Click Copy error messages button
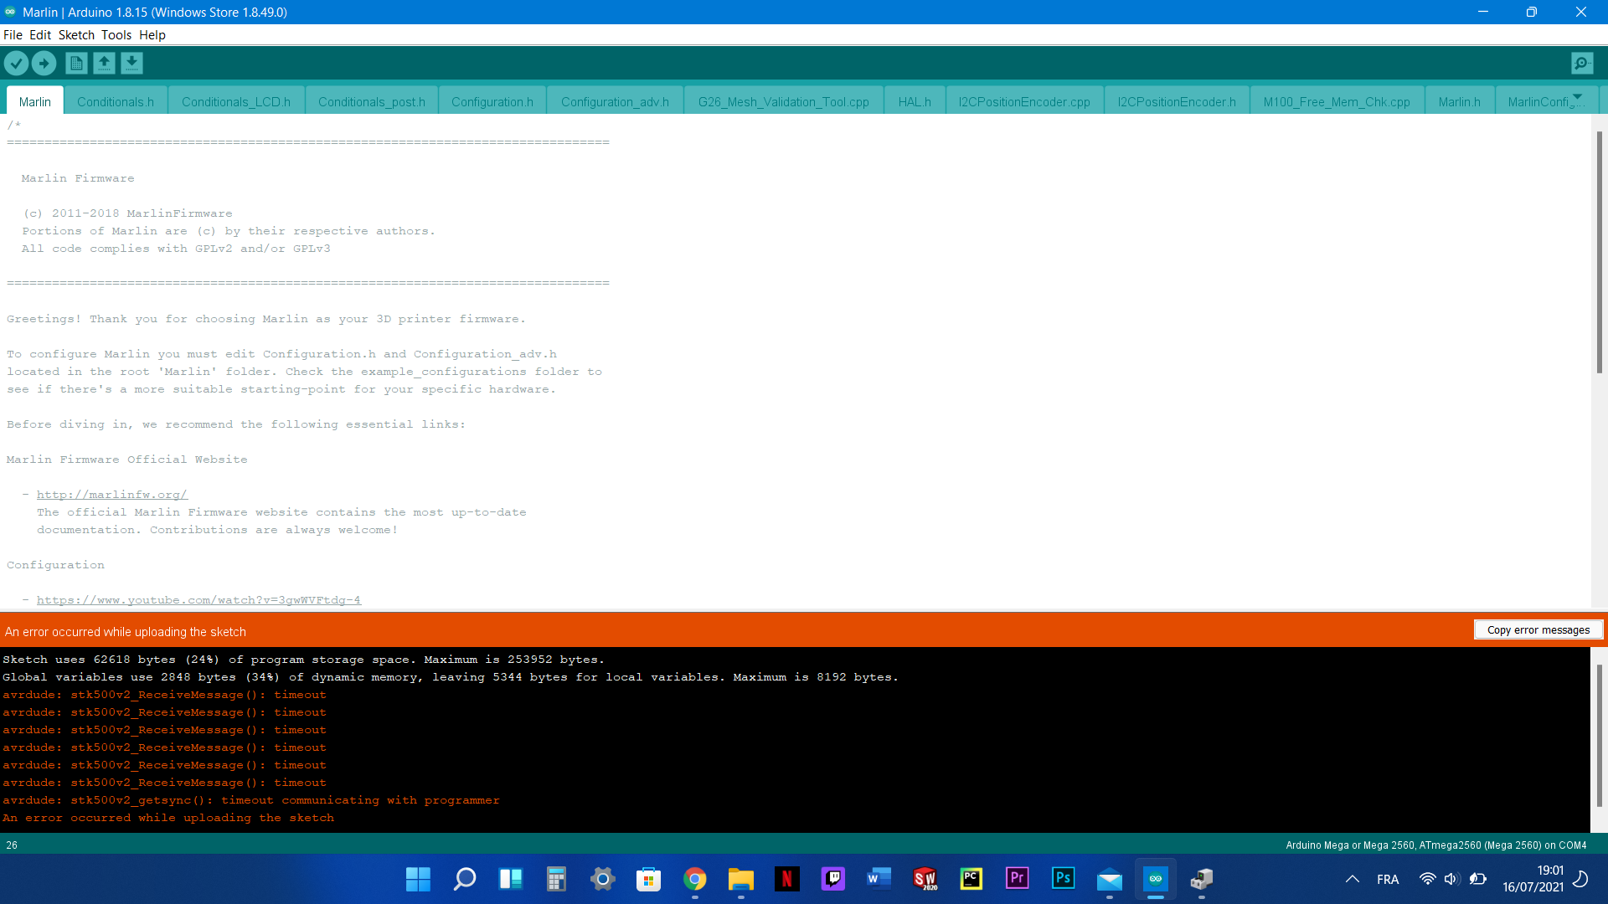 (1538, 630)
